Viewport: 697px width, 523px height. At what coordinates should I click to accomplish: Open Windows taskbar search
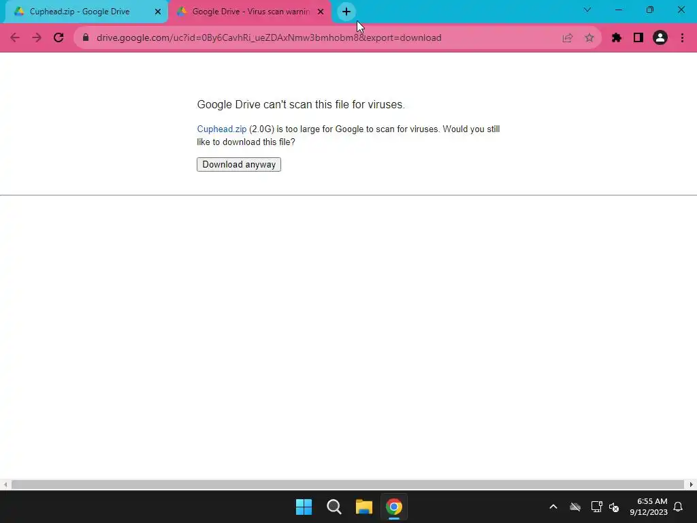(x=334, y=507)
